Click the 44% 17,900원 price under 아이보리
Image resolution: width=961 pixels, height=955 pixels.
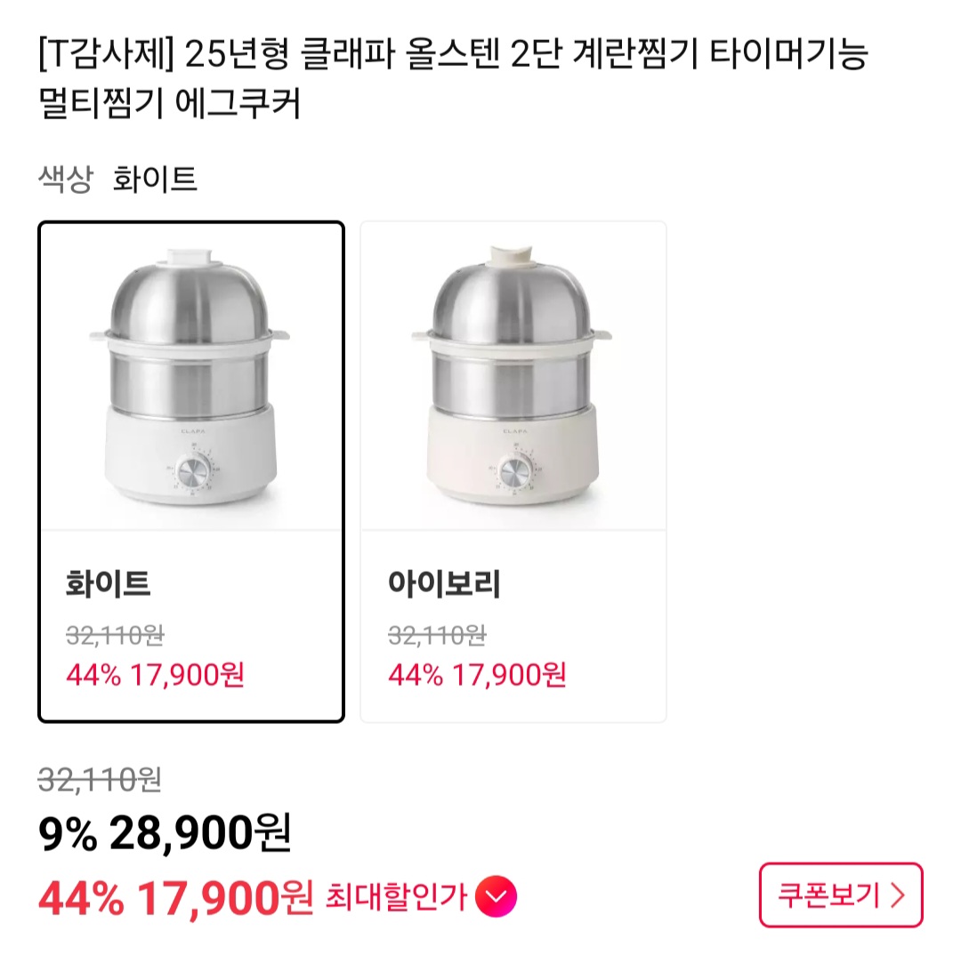tap(477, 675)
